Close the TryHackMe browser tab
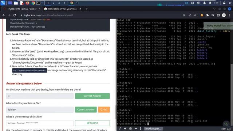Image resolution: width=233 pixels, height=131 pixels. point(40,9)
